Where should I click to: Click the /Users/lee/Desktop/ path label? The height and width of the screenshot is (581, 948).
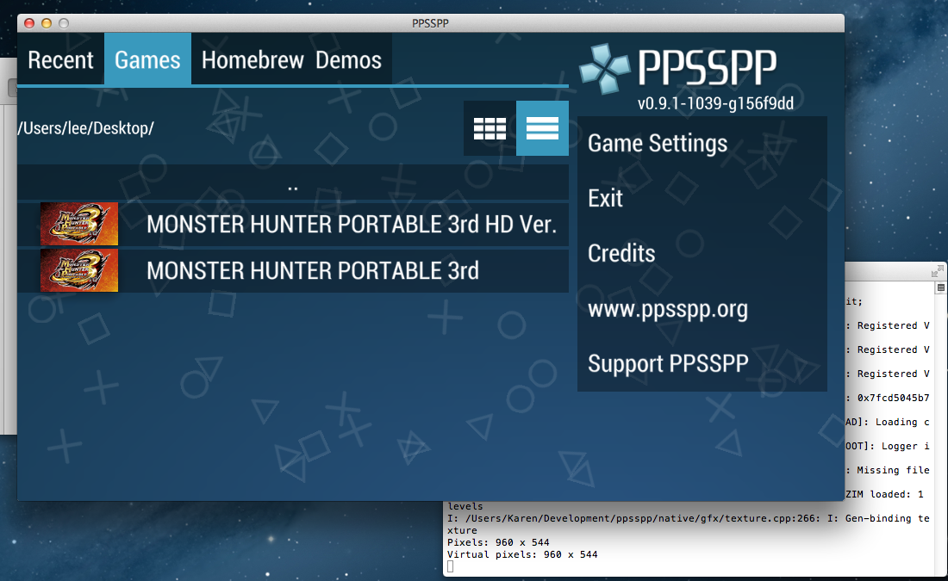pyautogui.click(x=86, y=128)
